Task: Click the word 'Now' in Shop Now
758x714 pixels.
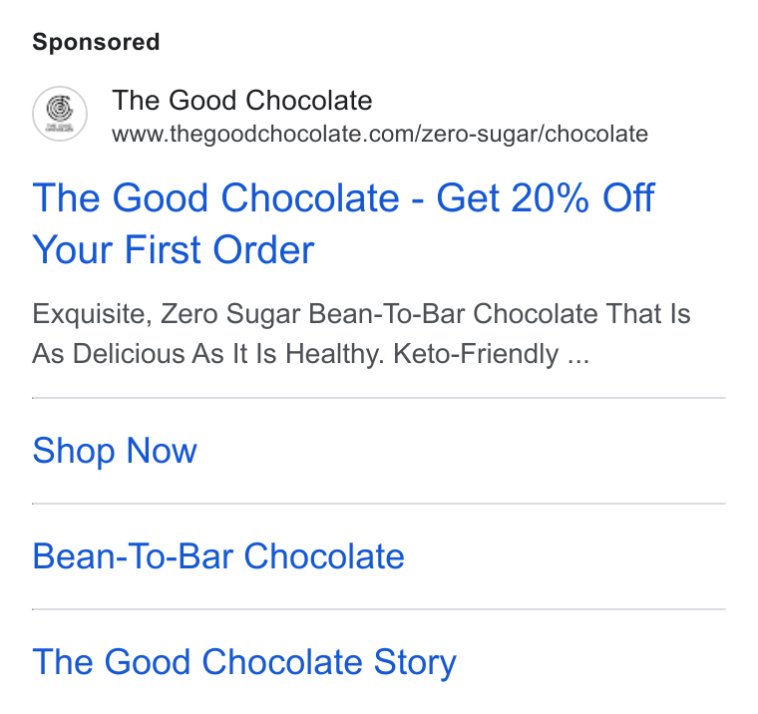Action: [x=162, y=451]
